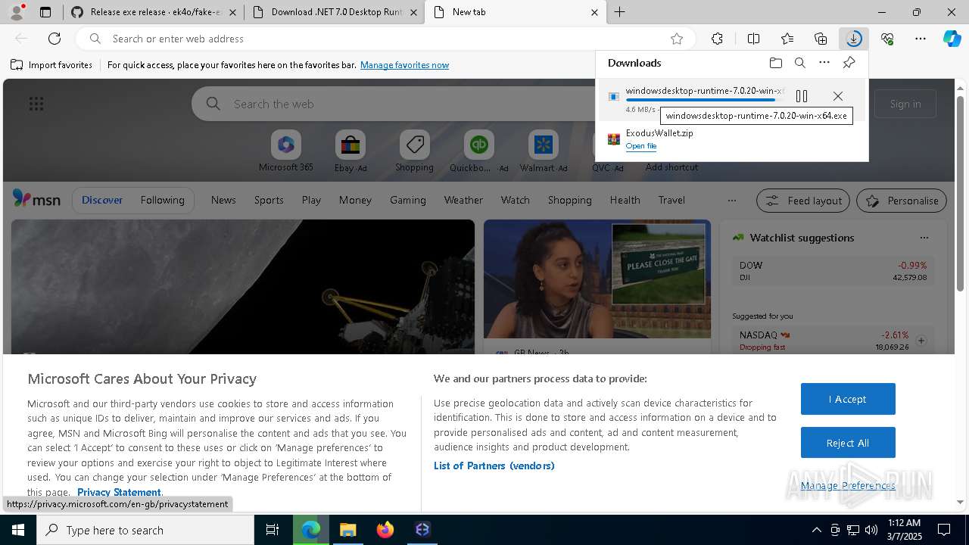Viewport: 969px width, 545px height.
Task: Refresh the current page
Action: tap(55, 39)
